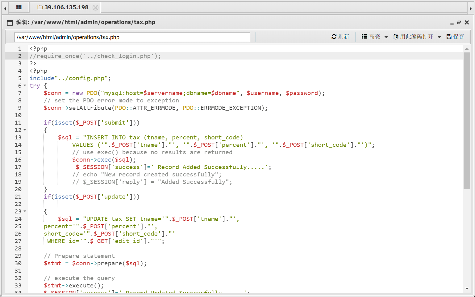
Task: Click the grid home icon in tab bar
Action: coord(19,7)
